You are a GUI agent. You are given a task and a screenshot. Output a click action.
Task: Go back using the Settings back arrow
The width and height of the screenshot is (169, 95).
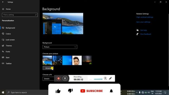point(3,2)
